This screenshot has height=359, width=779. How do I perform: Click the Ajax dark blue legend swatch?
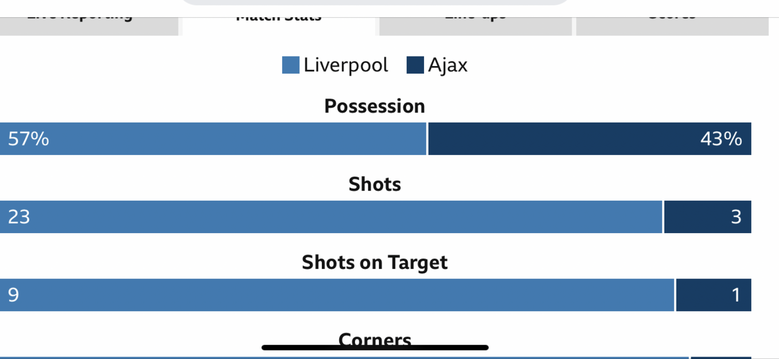[x=415, y=65]
